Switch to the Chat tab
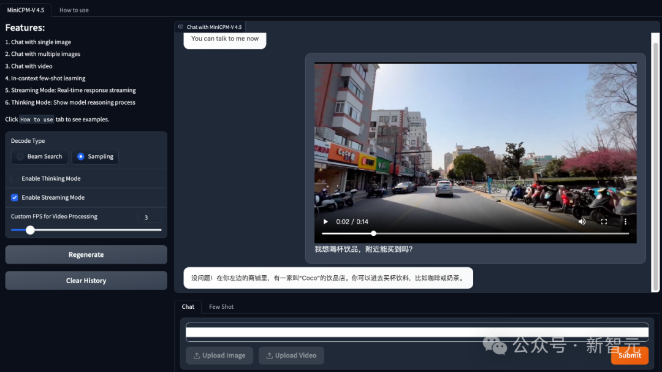 click(188, 306)
